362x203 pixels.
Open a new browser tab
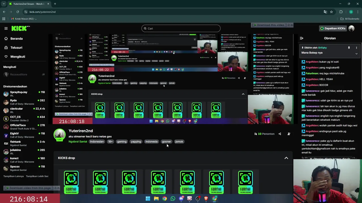(x=55, y=4)
